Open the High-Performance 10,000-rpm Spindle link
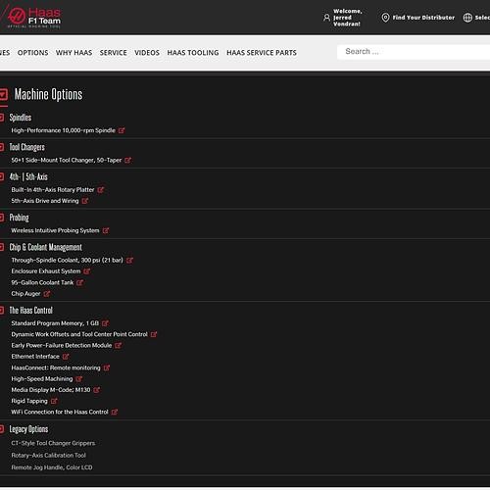Viewport: 490px width, 490px height. click(x=64, y=130)
